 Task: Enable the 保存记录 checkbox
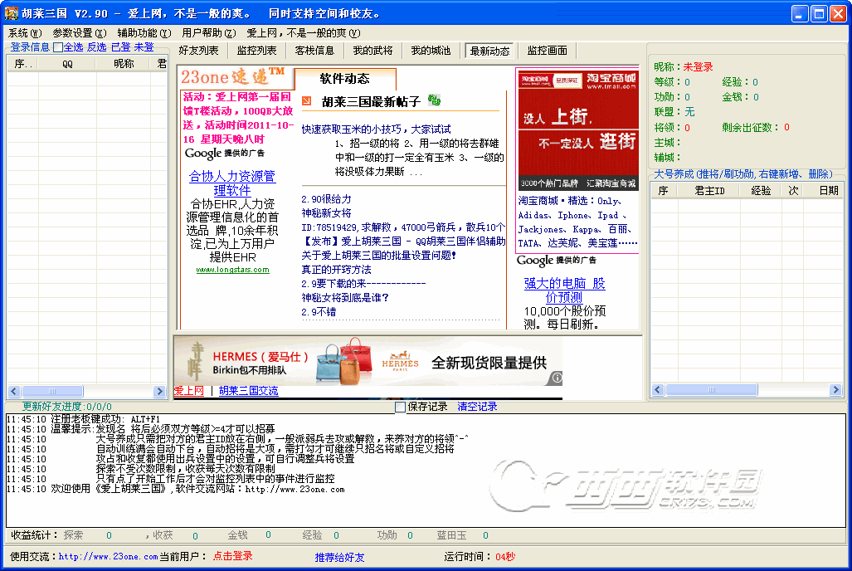[x=400, y=407]
